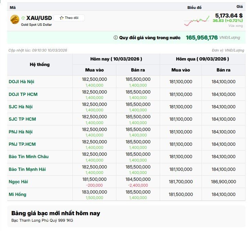Viewport: 250px width, 231px height.
Task: Open DOJI Hà Nội gold price link
Action: (21, 82)
